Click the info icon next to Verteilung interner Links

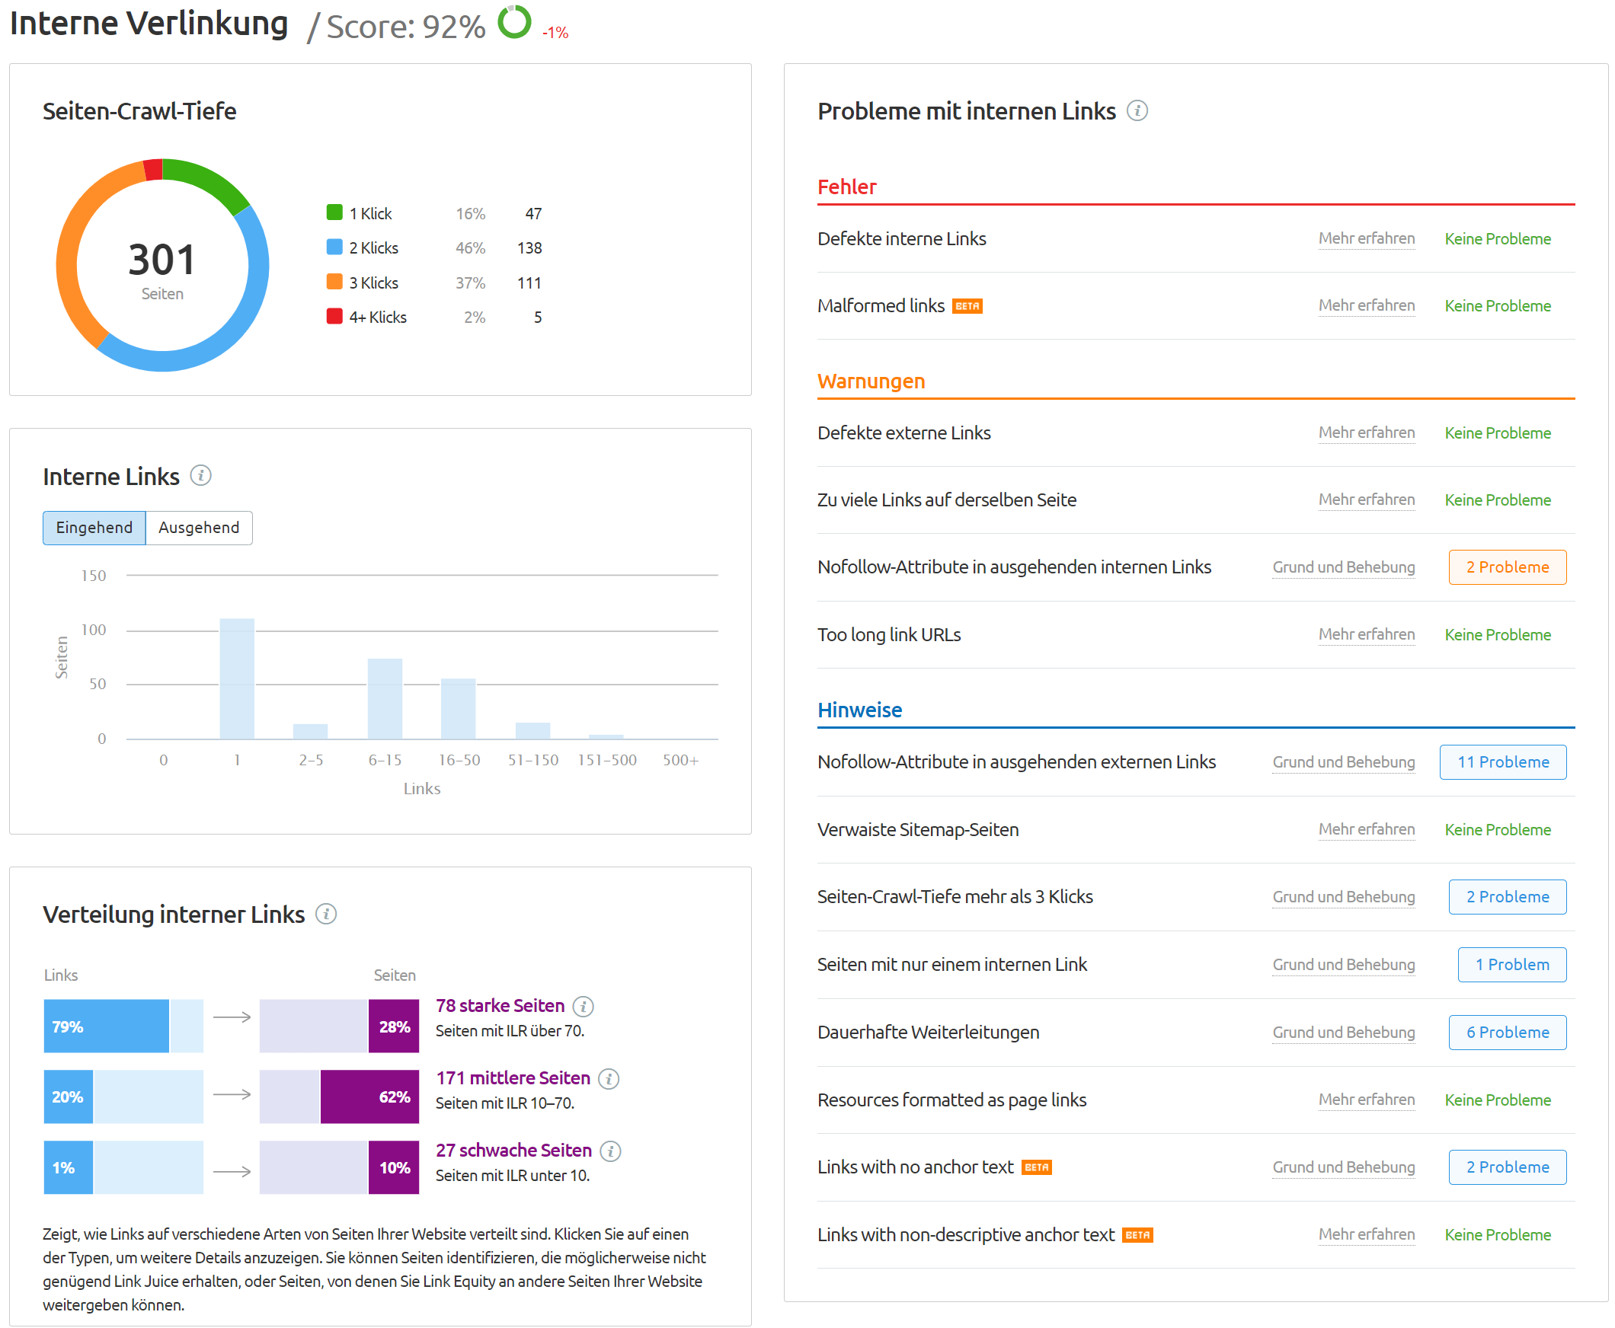326,914
